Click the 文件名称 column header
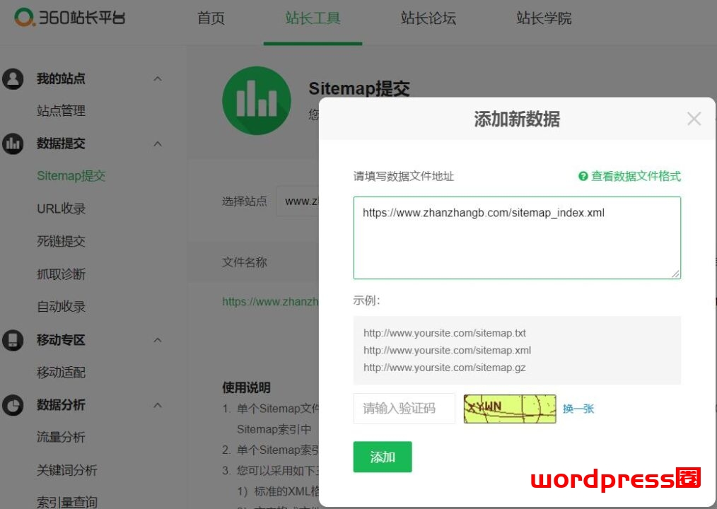The width and height of the screenshot is (717, 509). pos(245,262)
